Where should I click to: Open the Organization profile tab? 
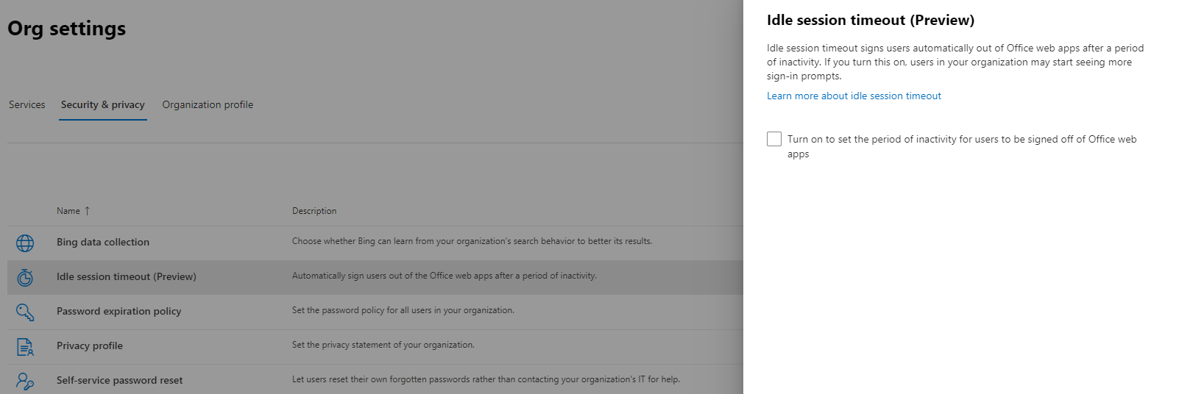tap(208, 105)
